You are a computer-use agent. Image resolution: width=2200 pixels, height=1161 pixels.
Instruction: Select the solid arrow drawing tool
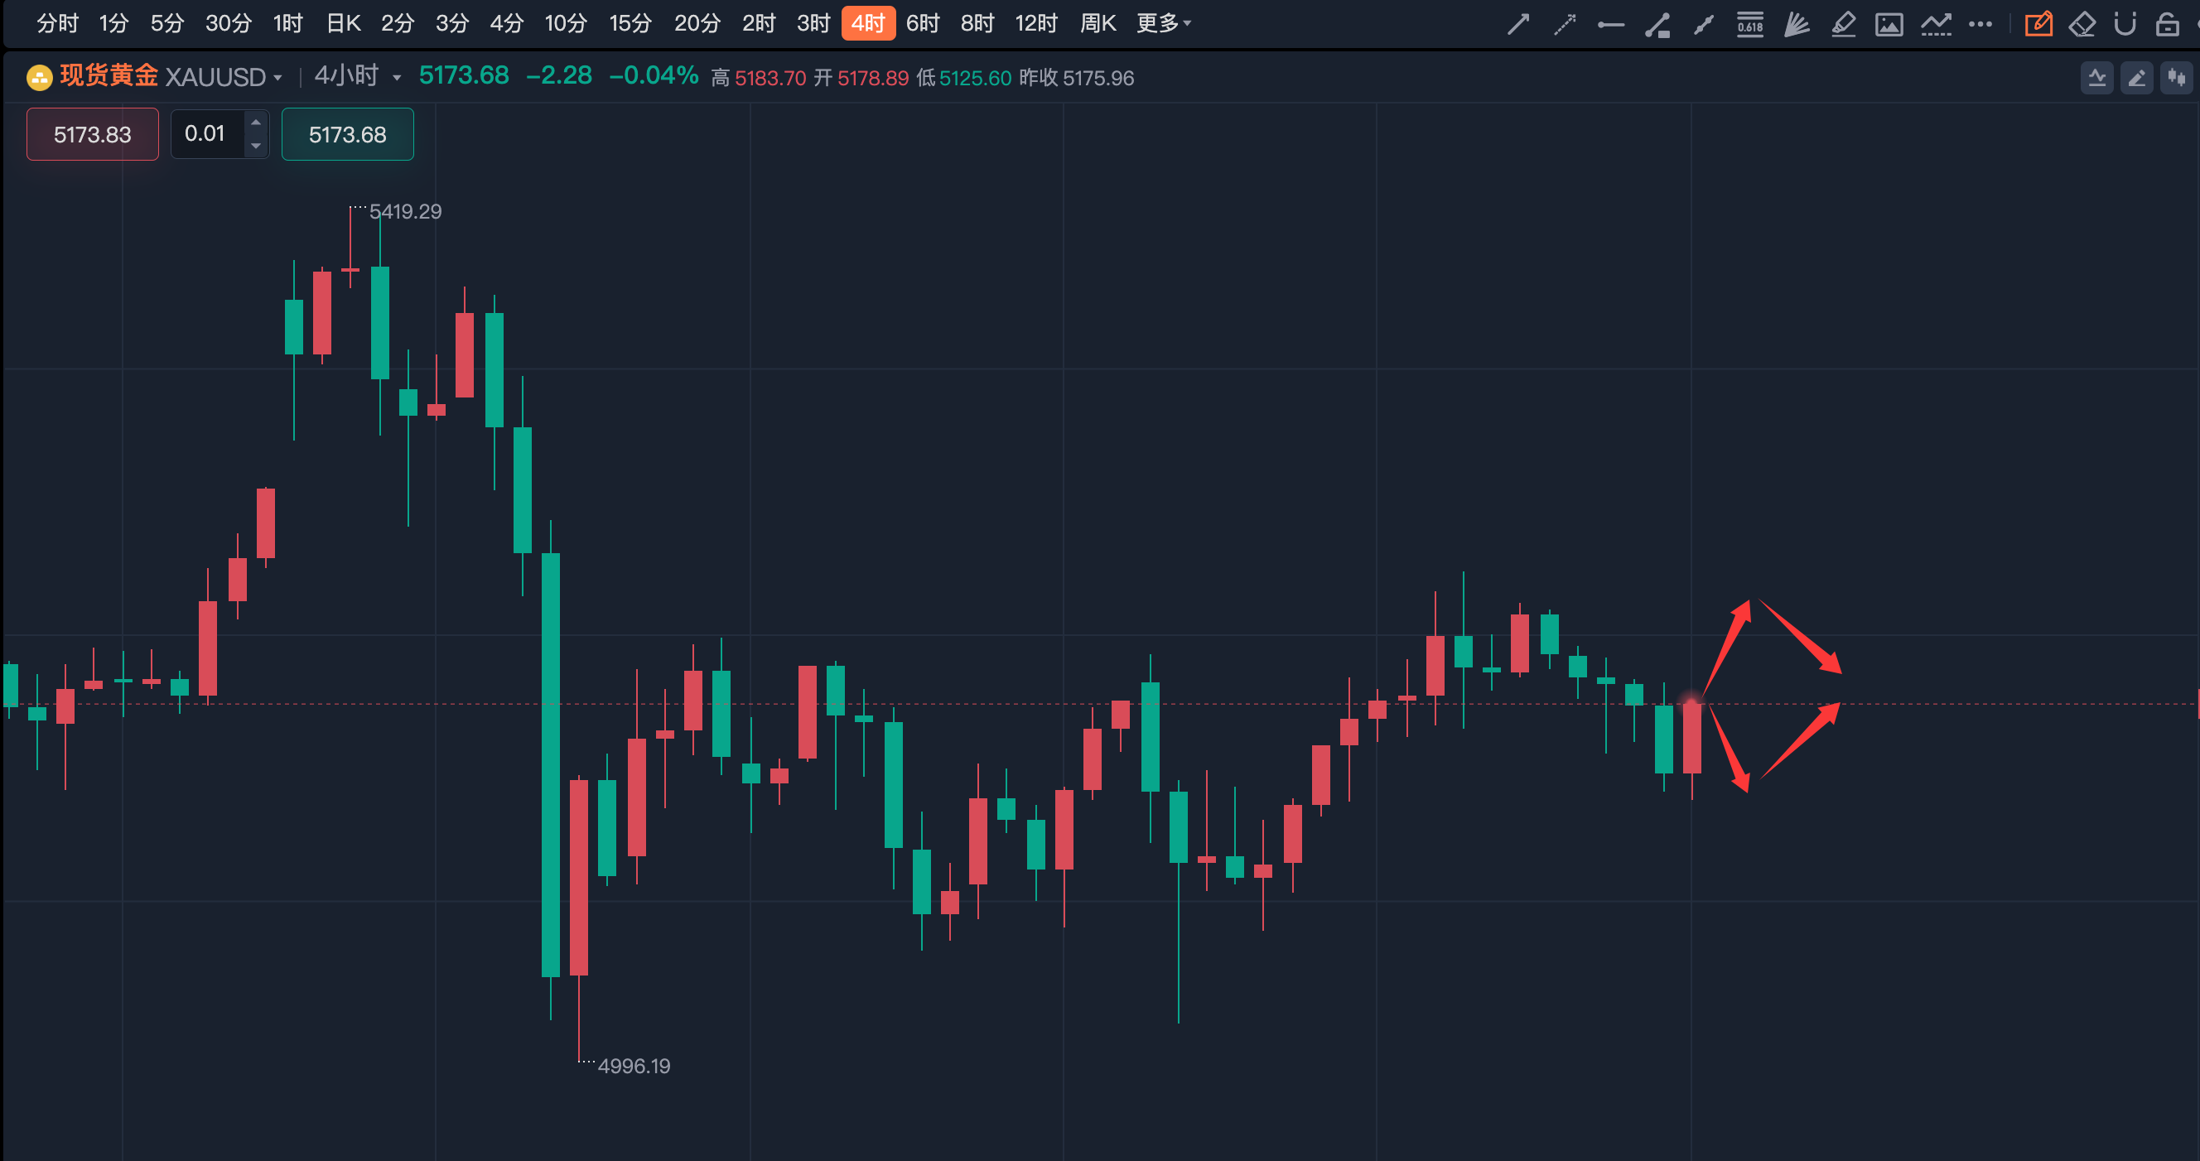(x=1517, y=24)
